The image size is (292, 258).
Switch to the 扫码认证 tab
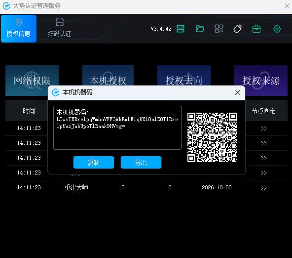click(59, 29)
